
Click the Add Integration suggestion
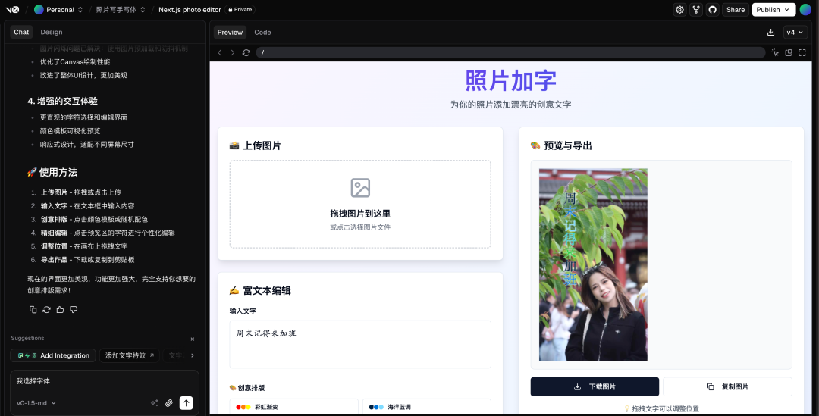tap(53, 355)
